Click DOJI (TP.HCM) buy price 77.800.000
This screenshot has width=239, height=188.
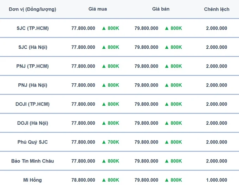(83, 104)
